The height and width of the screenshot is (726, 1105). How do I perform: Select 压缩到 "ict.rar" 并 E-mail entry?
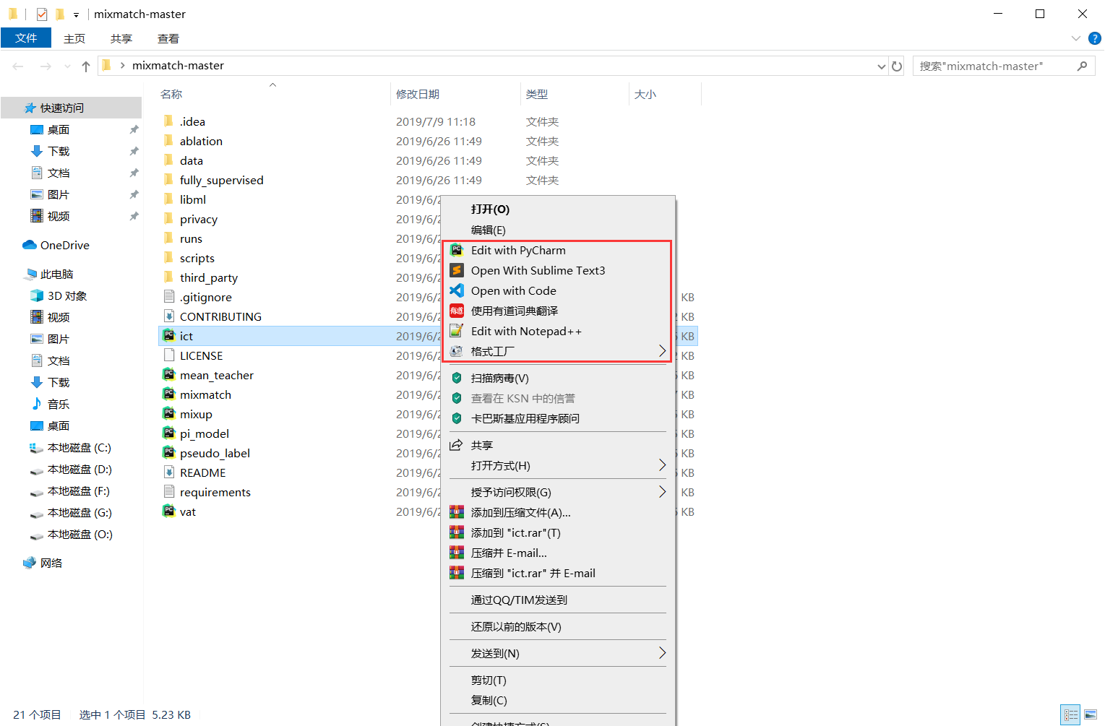pyautogui.click(x=533, y=573)
